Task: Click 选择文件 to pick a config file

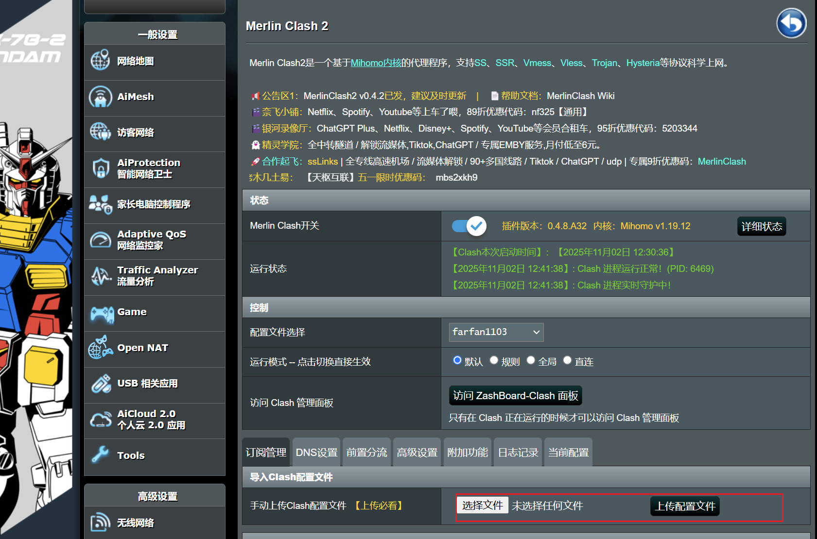Action: [x=482, y=505]
